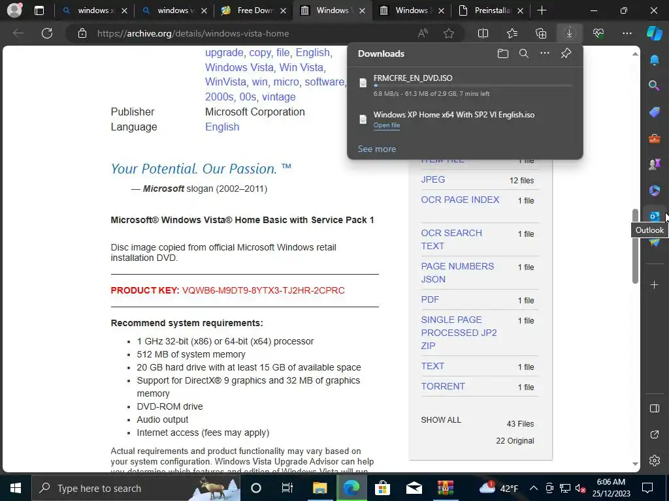Viewport: 669px width, 501px height.
Task: Open the sidebar Games chess icon
Action: coord(654,164)
